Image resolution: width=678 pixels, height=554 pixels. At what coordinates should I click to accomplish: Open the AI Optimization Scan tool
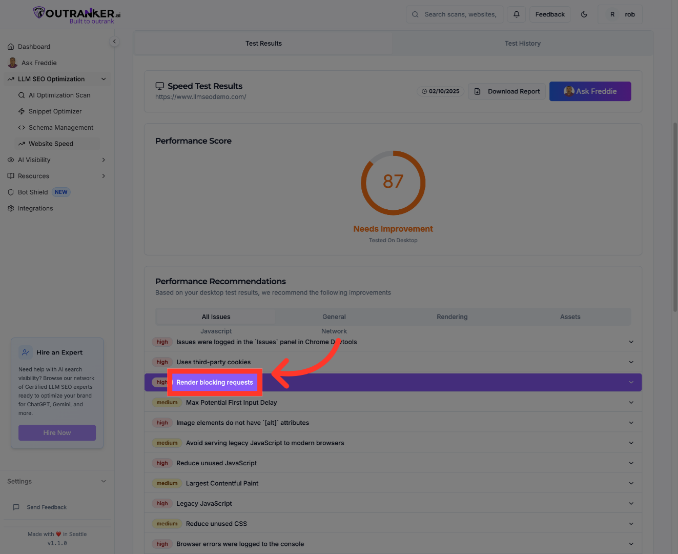click(60, 95)
